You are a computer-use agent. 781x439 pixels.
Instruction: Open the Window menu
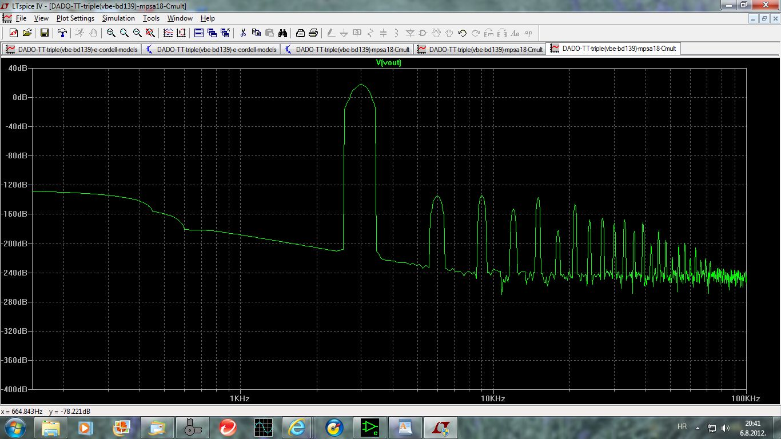[x=180, y=18]
